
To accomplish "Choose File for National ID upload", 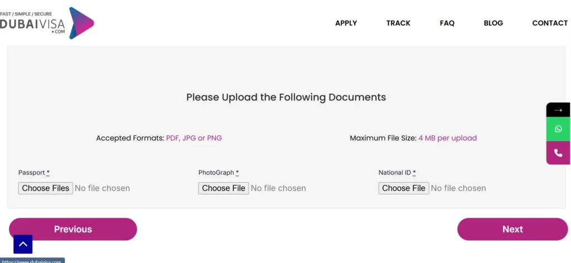I will pyautogui.click(x=404, y=188).
